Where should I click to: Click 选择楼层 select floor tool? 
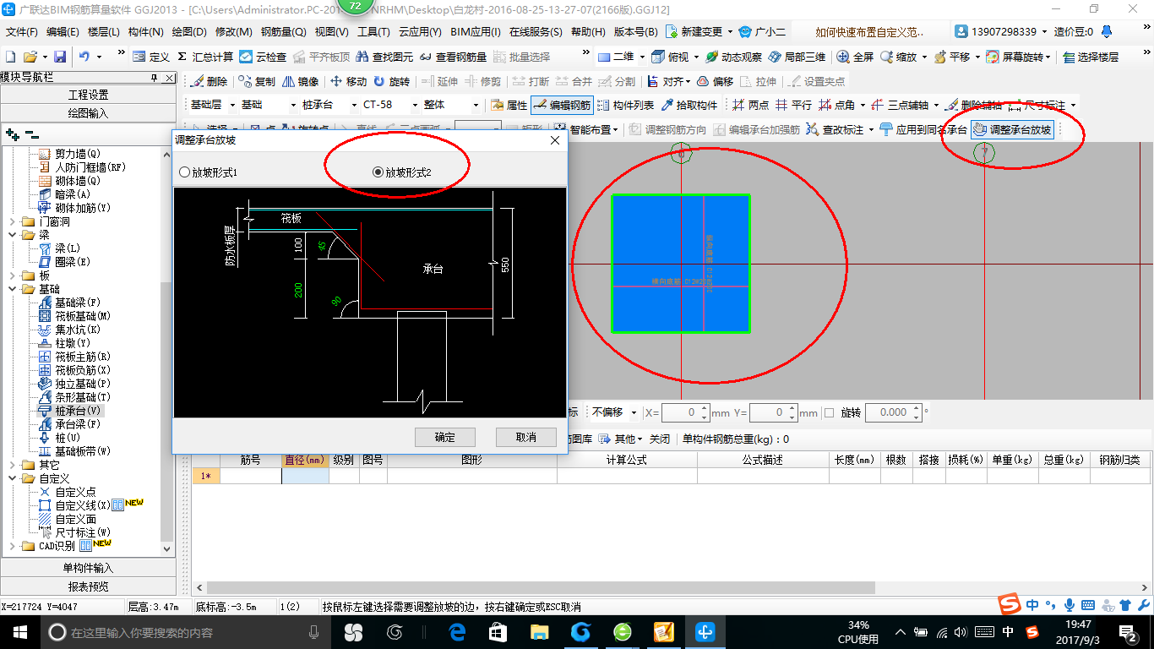coord(1091,57)
